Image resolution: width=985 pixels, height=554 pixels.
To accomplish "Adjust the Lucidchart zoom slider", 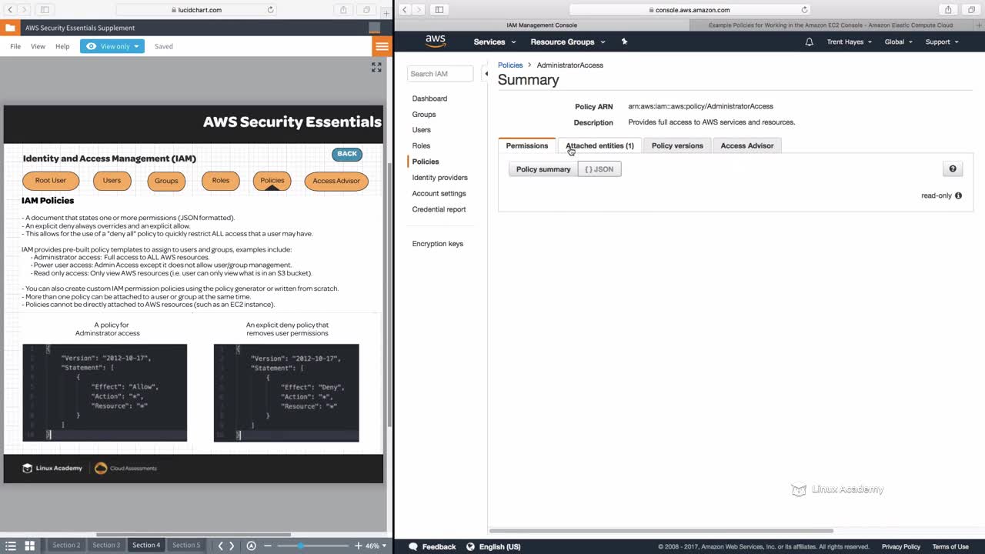I will (300, 546).
